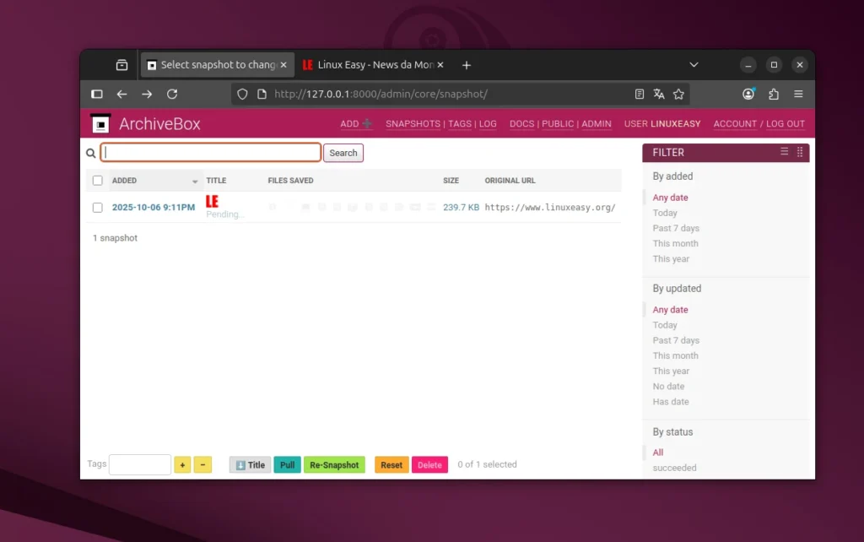Click the list icon on the FILTER bar
The width and height of the screenshot is (864, 542).
[x=784, y=152]
